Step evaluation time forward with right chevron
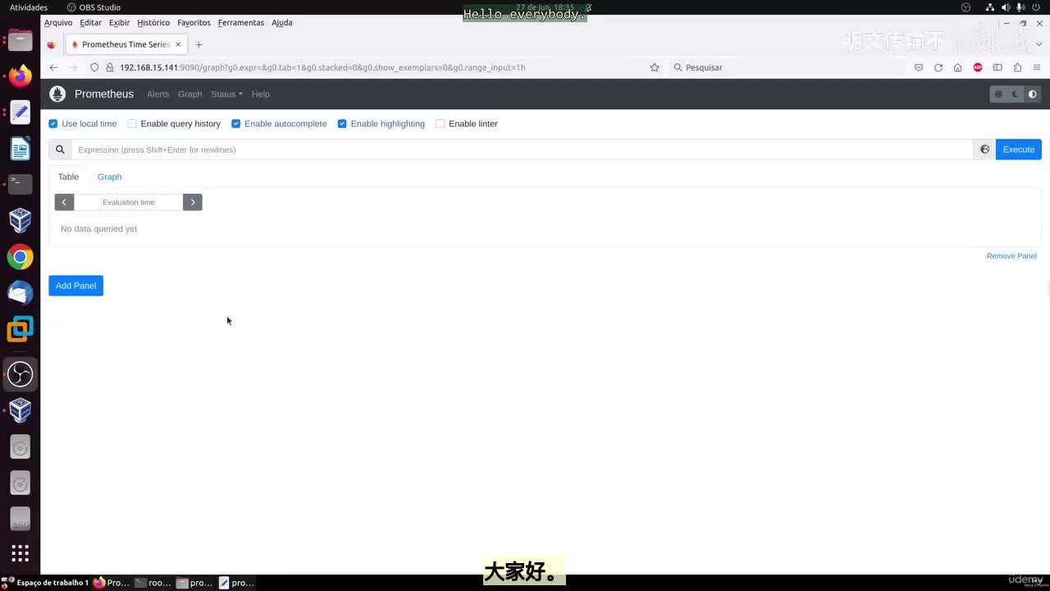The height and width of the screenshot is (591, 1050). click(193, 202)
